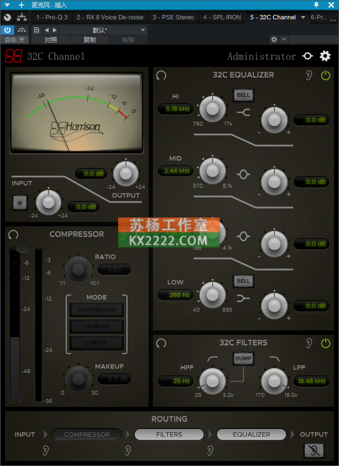Go to the previous preset arrow

pos(46,30)
